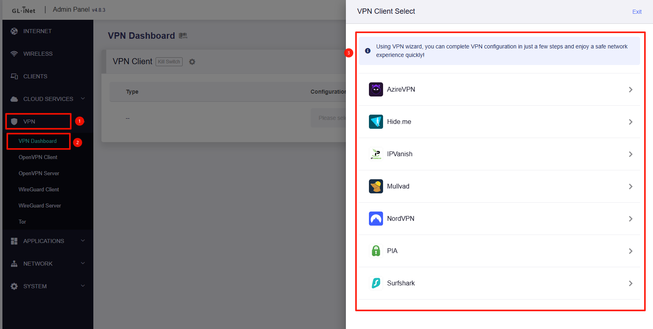Click the IPVanish logo icon
Viewport: 653px width, 329px height.
(376, 154)
